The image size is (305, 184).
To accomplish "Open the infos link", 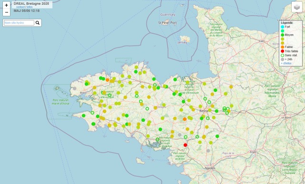I will pos(30,7).
